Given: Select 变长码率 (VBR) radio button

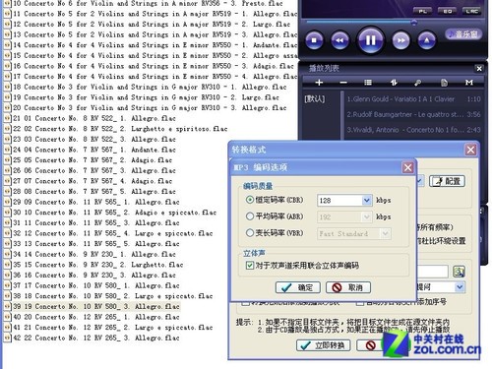Looking at the screenshot, I should (x=250, y=233).
